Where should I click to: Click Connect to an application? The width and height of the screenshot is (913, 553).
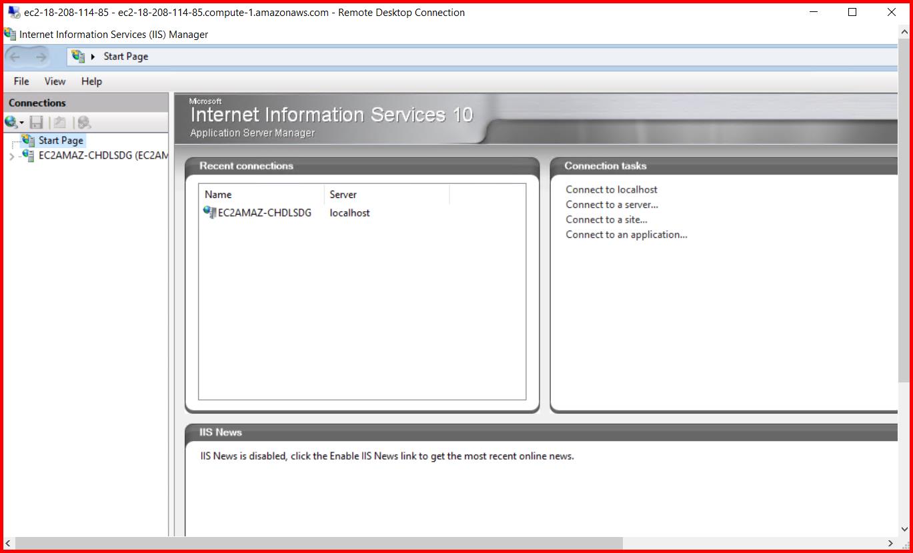coord(626,235)
